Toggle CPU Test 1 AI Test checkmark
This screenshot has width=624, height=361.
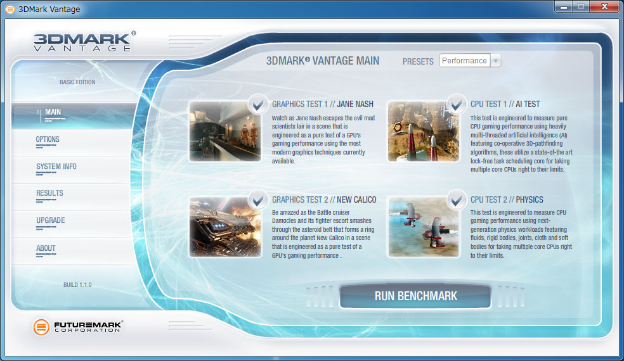point(457,105)
